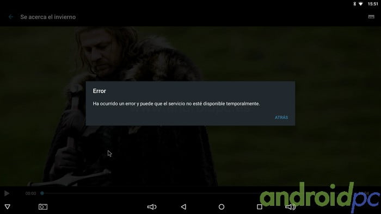Image resolution: width=381 pixels, height=214 pixels.
Task: Click the "Se acerca el invierno" title
Action: tap(48, 17)
